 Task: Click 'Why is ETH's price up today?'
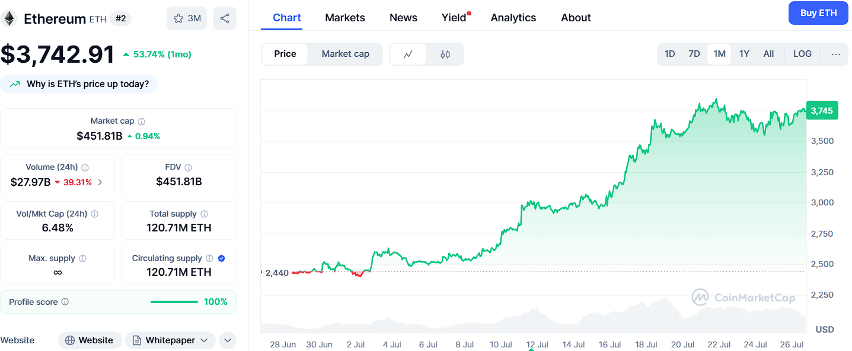coord(88,84)
